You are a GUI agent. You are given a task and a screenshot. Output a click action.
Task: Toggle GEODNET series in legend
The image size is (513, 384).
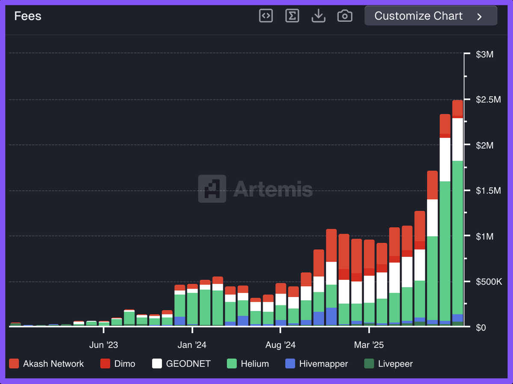coord(188,364)
